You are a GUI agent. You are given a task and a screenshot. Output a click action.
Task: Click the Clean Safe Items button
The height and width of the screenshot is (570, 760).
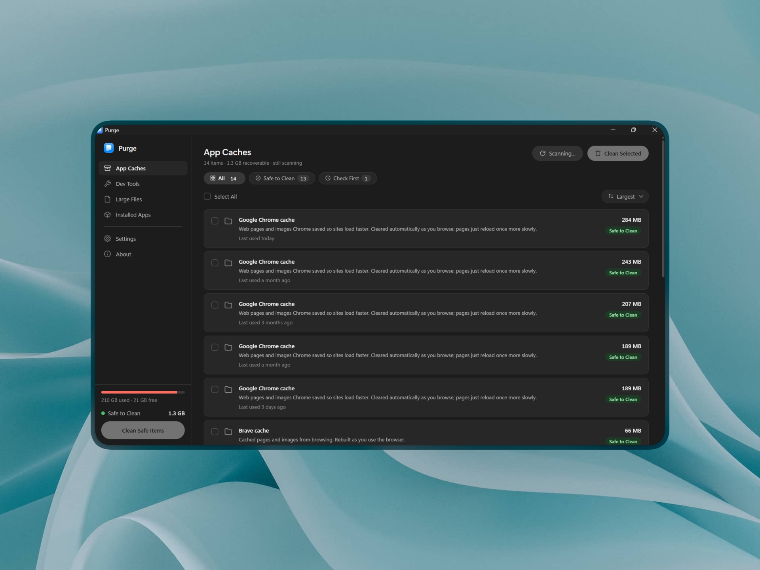[143, 430]
